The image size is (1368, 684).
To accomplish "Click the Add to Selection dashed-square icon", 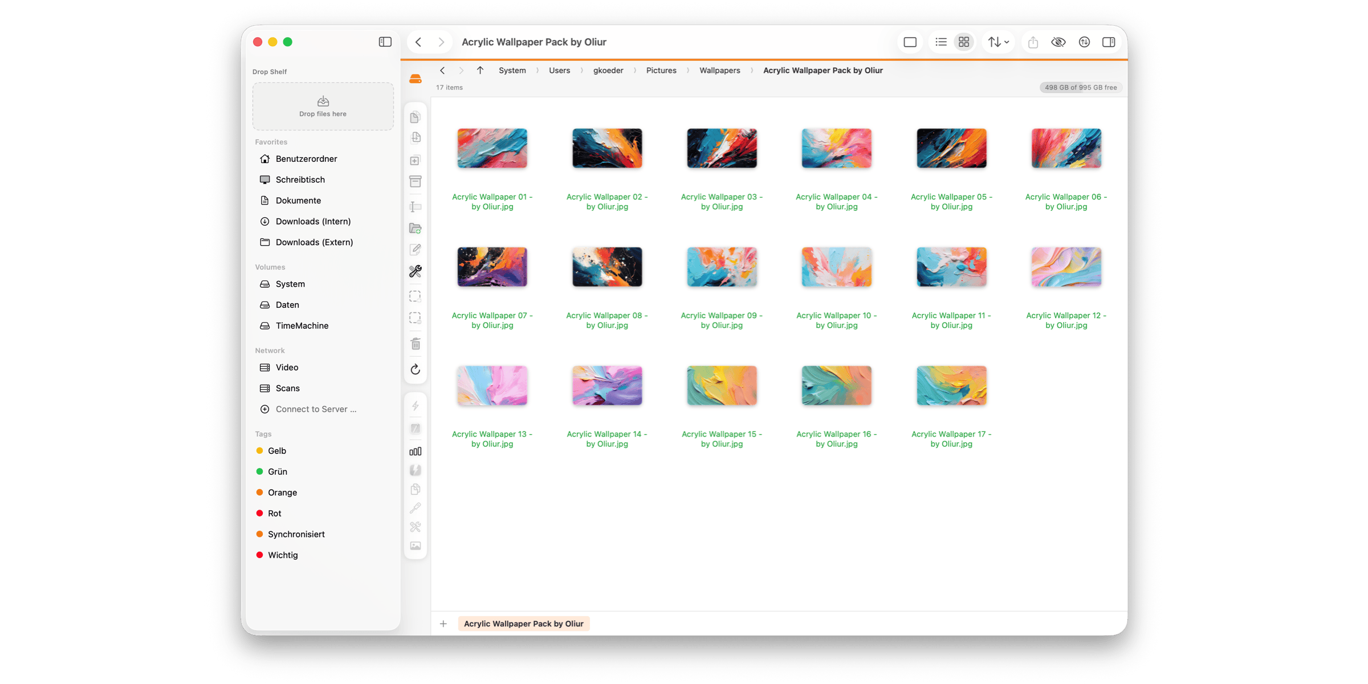I will (416, 296).
